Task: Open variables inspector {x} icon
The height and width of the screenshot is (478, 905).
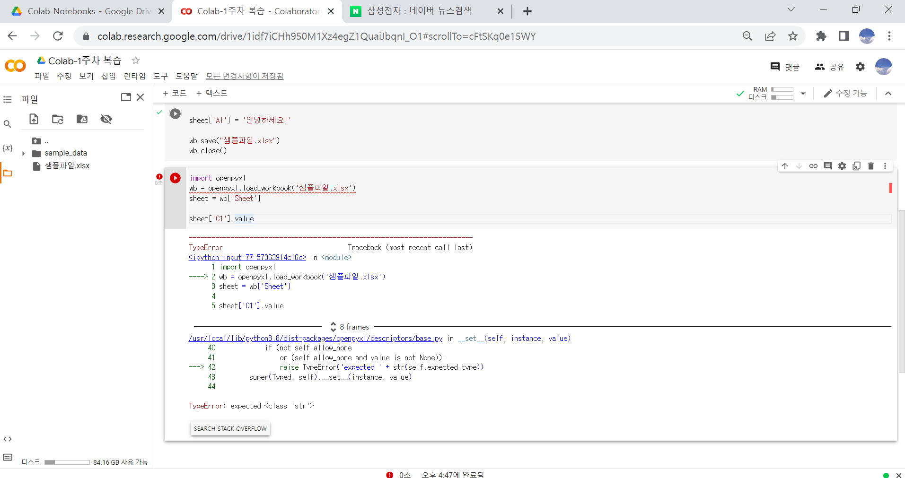Action: click(8, 148)
